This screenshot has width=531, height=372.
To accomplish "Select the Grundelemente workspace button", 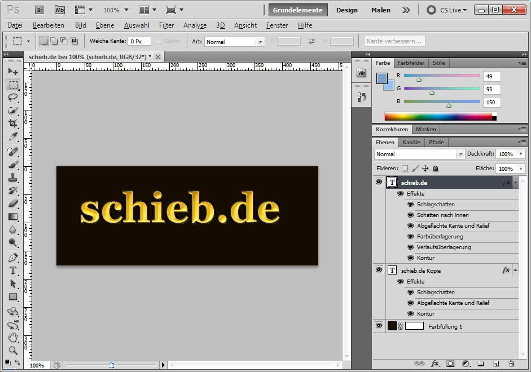I will pyautogui.click(x=298, y=10).
